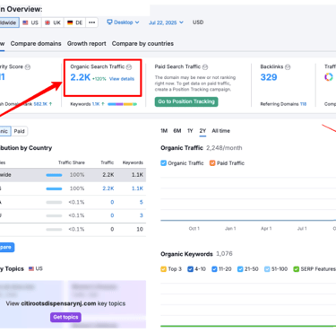Switch to Growth report tab
Viewport: 336px width, 333px height.
87,44
